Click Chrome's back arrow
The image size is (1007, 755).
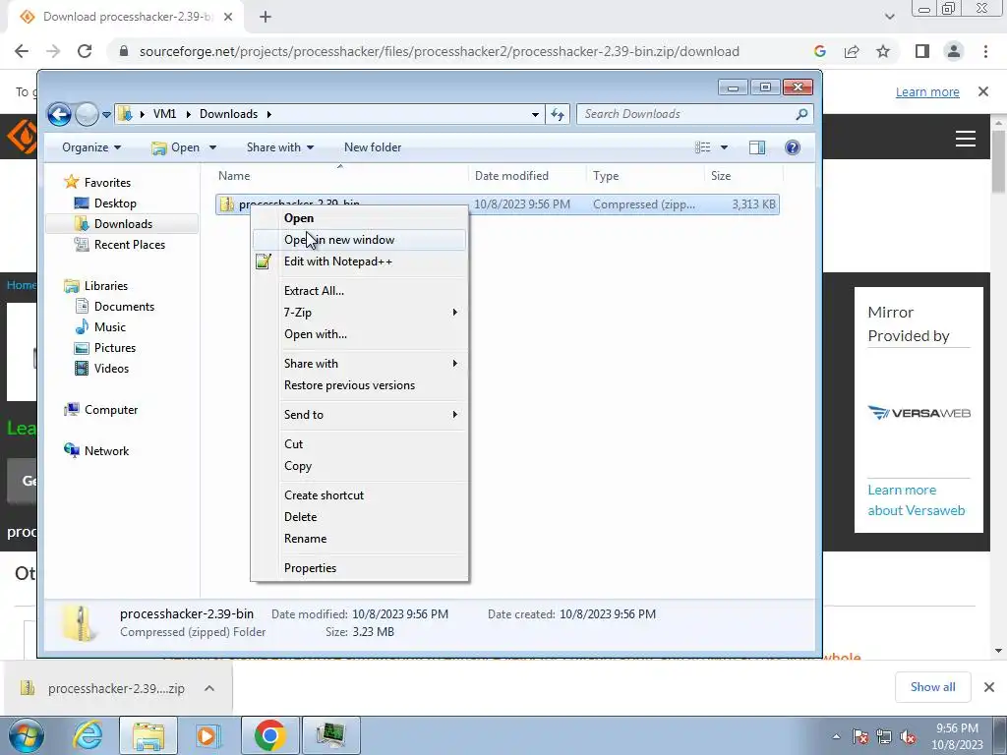tap(22, 51)
